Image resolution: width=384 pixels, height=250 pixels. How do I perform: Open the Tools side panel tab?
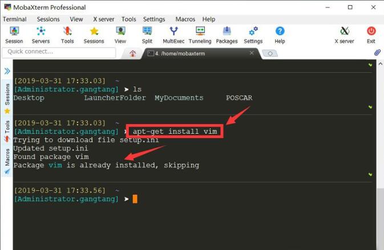7,130
